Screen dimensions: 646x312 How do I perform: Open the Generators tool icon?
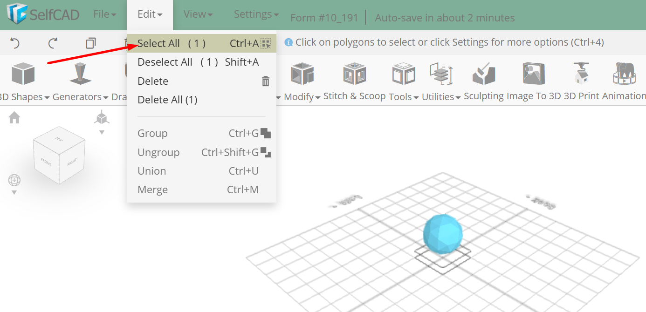pos(80,74)
